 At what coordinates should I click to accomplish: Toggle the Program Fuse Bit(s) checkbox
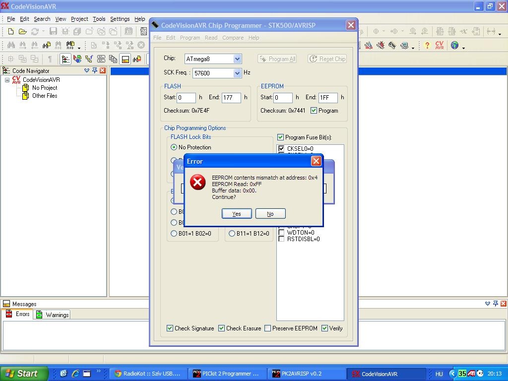(281, 137)
